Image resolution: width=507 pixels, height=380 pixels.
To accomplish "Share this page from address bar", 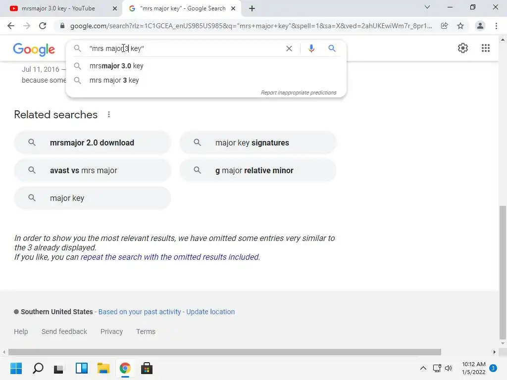I will point(445,26).
